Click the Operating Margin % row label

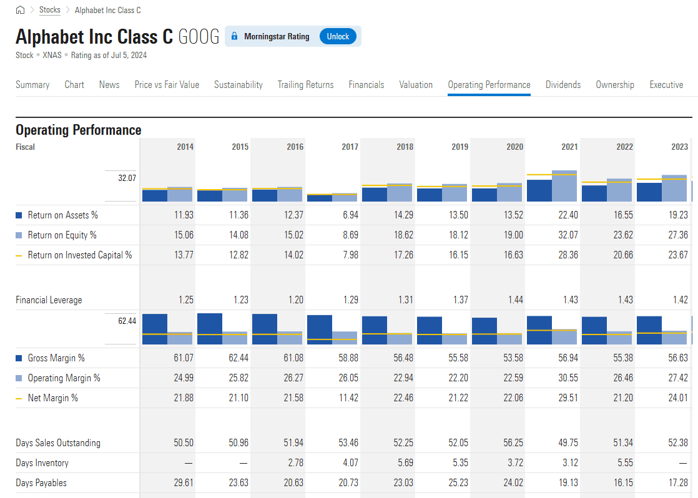pos(64,378)
